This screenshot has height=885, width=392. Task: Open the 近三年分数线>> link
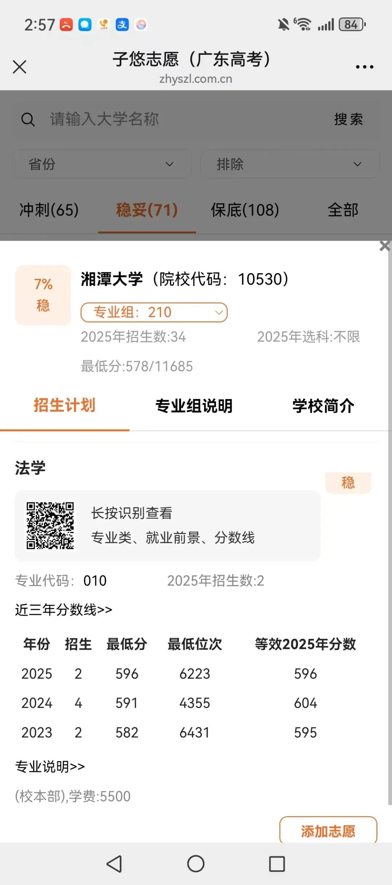[64, 609]
